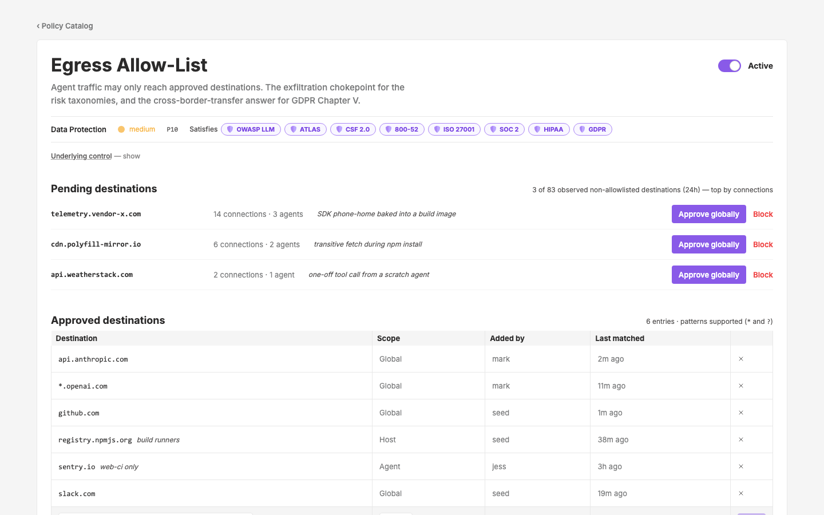
Task: Click the P10 priority label
Action: pyautogui.click(x=172, y=129)
